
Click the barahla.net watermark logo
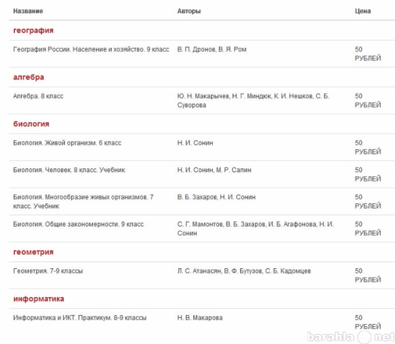coord(351,337)
